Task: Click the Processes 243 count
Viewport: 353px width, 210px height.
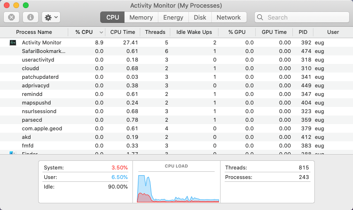Action: tap(304, 177)
